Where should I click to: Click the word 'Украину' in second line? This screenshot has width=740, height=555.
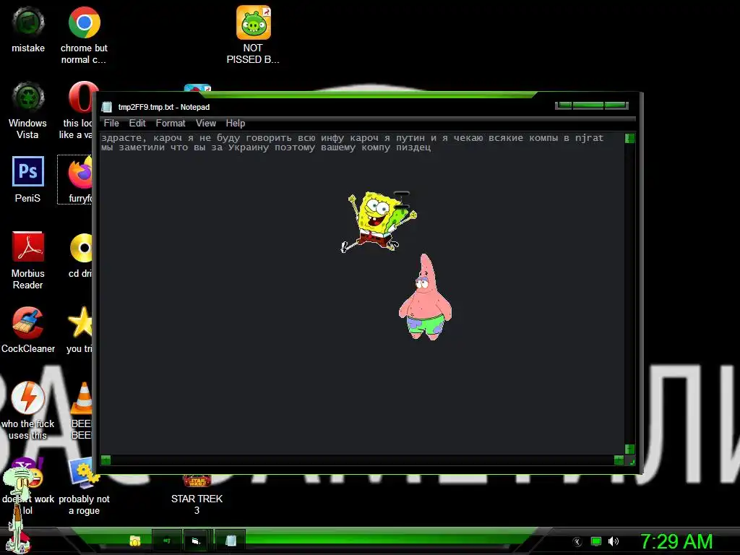pyautogui.click(x=249, y=147)
